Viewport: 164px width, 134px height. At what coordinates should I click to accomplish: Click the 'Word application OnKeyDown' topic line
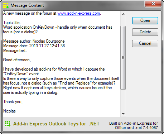(58, 27)
